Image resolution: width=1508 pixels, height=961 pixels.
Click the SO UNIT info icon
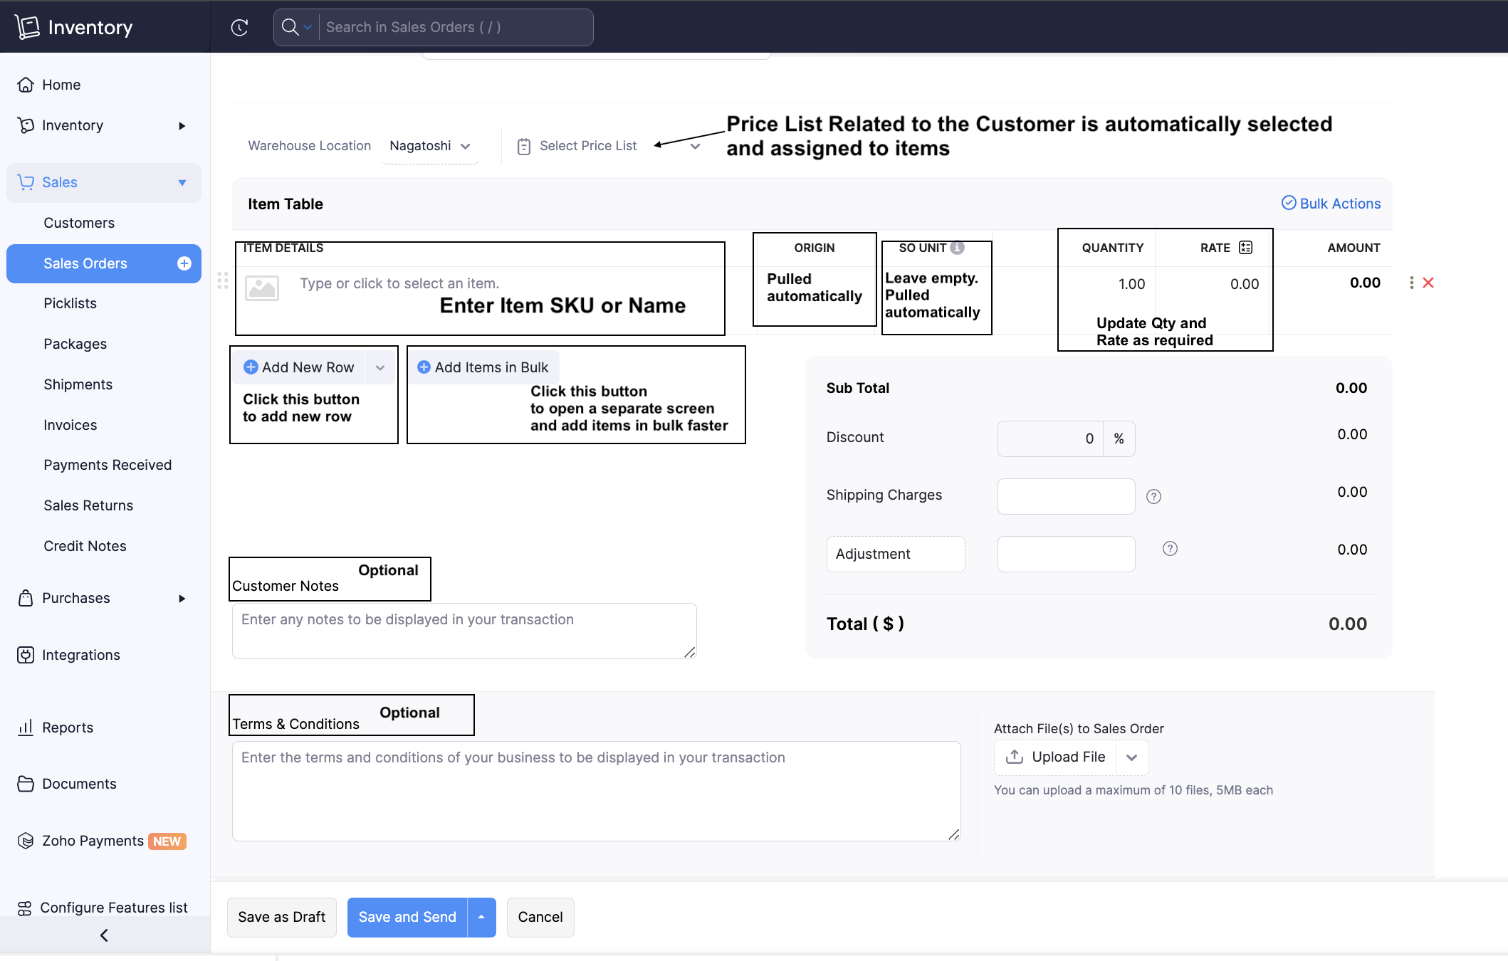pos(958,247)
